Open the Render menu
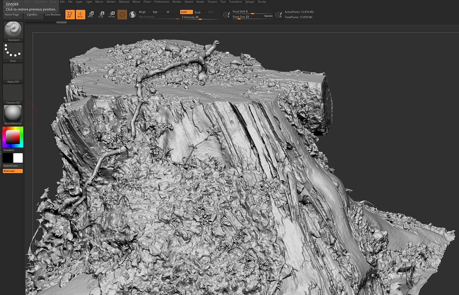Viewport: 459px width, 295px height. coord(177,2)
